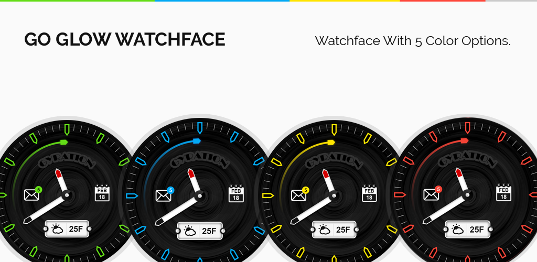Click the mail icon on red watchface
The width and height of the screenshot is (537, 262).
[x=431, y=195]
